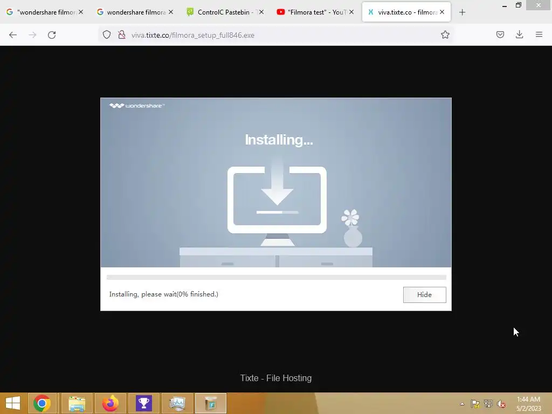Open tracking protection shield icon
Image resolution: width=552 pixels, height=414 pixels.
[x=107, y=35]
